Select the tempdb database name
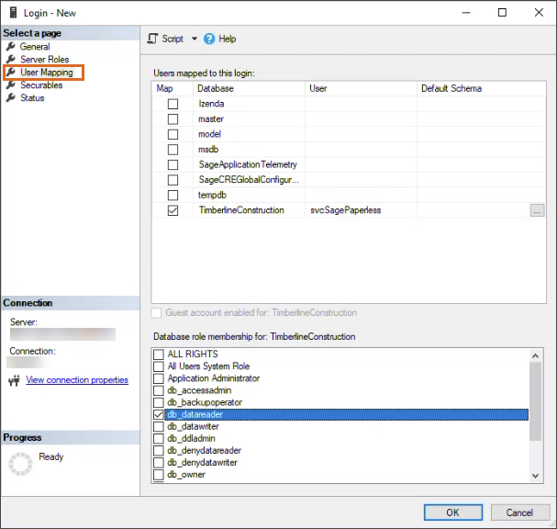This screenshot has height=529, width=557. tap(212, 196)
